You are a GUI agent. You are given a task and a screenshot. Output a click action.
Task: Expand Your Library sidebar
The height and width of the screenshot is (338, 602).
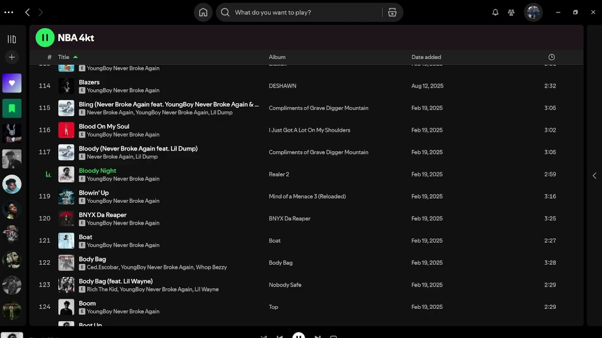[x=12, y=39]
